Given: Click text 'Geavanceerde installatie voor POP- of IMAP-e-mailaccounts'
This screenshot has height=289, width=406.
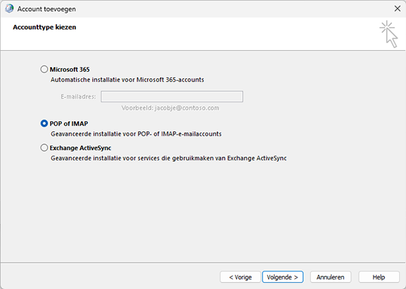Looking at the screenshot, I should click(136, 134).
